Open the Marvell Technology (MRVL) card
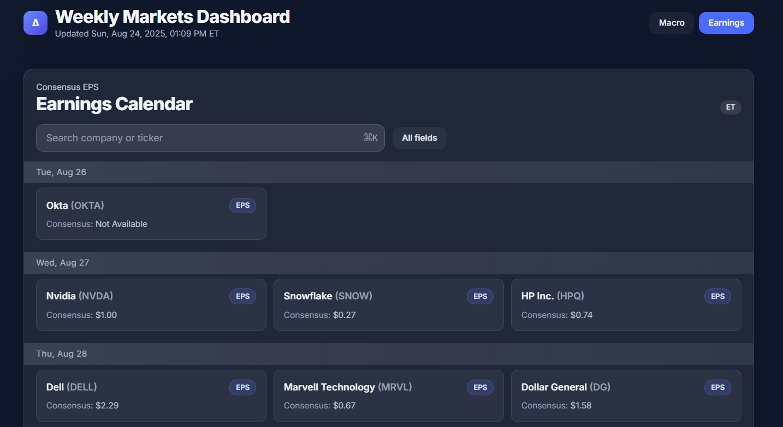Viewport: 783px width, 427px height. point(389,396)
